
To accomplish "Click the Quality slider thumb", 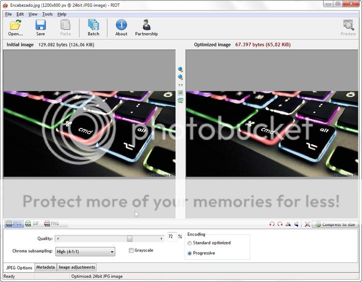I will coord(130,239).
